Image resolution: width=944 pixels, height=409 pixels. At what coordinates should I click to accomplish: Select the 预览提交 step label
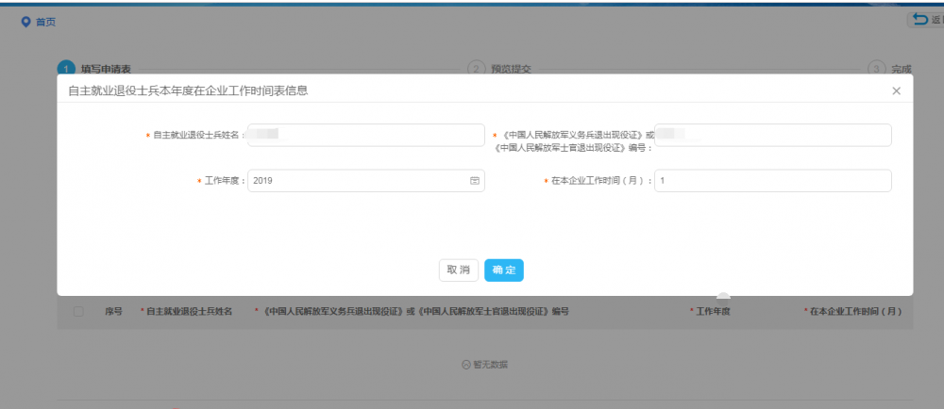click(511, 69)
